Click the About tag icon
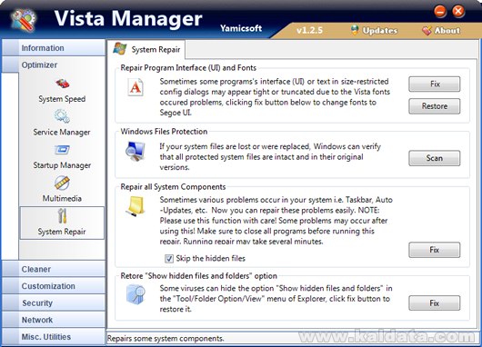Image resolution: width=482 pixels, height=347 pixels. (427, 30)
